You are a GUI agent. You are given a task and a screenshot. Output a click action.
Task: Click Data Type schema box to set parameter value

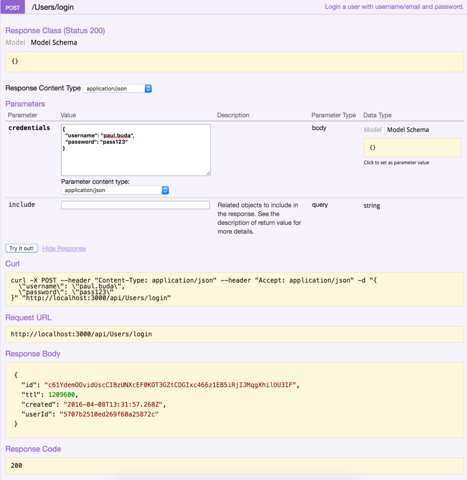tap(412, 148)
